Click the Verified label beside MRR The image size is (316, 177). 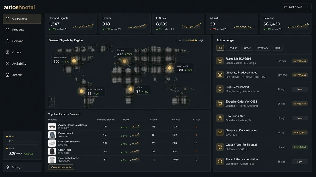(28, 154)
